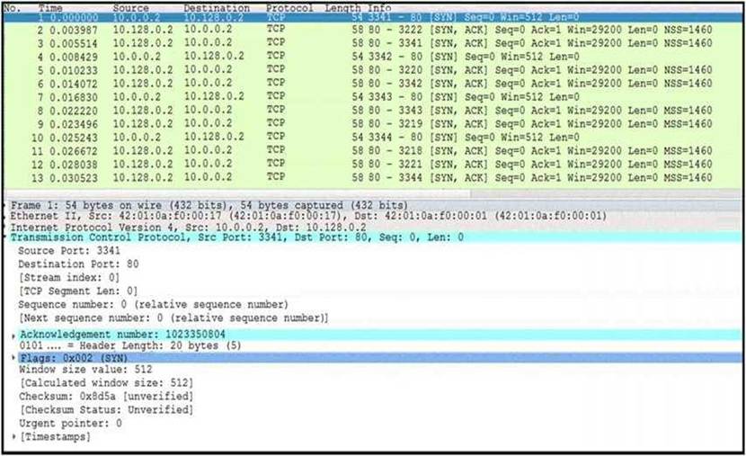Collapse the Transmission Control Protocol section
This screenshot has width=746, height=456.
pyautogui.click(x=5, y=237)
